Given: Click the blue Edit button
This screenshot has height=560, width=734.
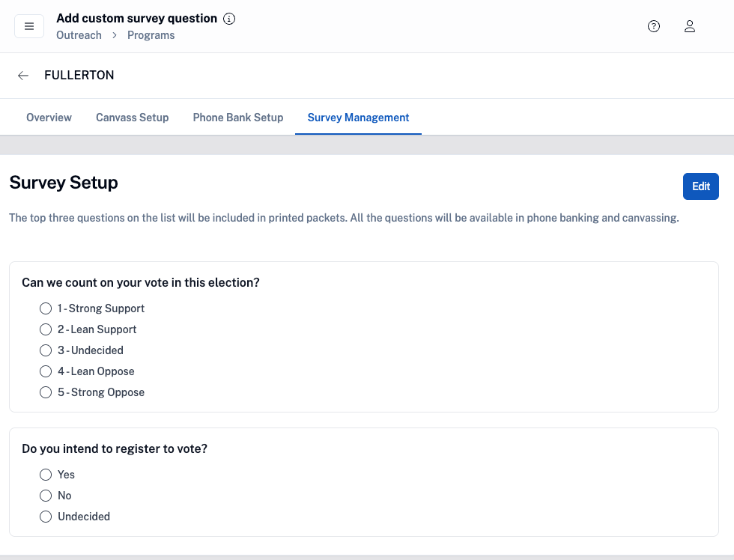Looking at the screenshot, I should [700, 186].
